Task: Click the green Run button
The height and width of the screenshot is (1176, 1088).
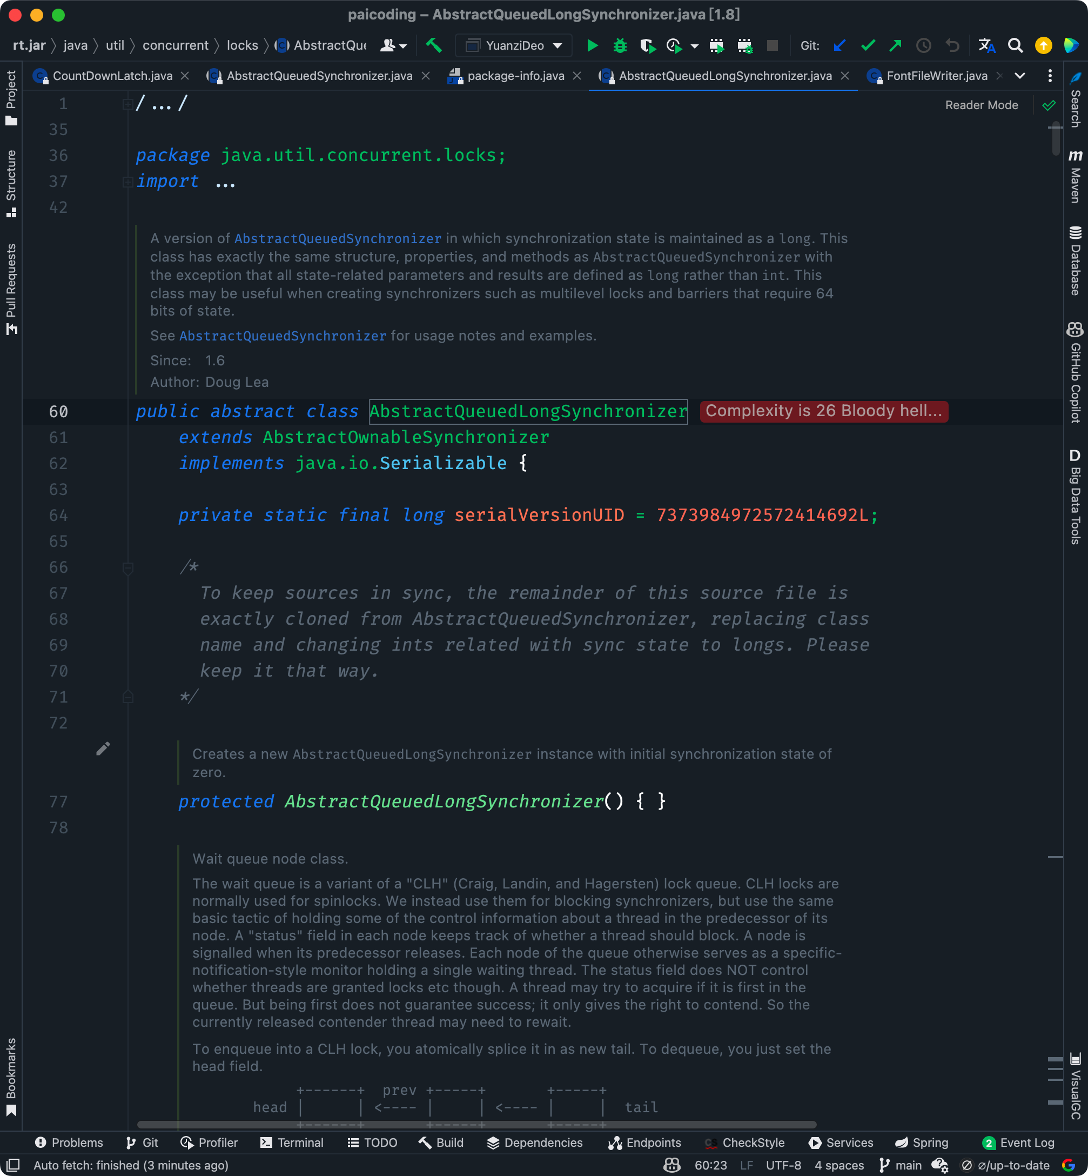Action: pyautogui.click(x=592, y=45)
